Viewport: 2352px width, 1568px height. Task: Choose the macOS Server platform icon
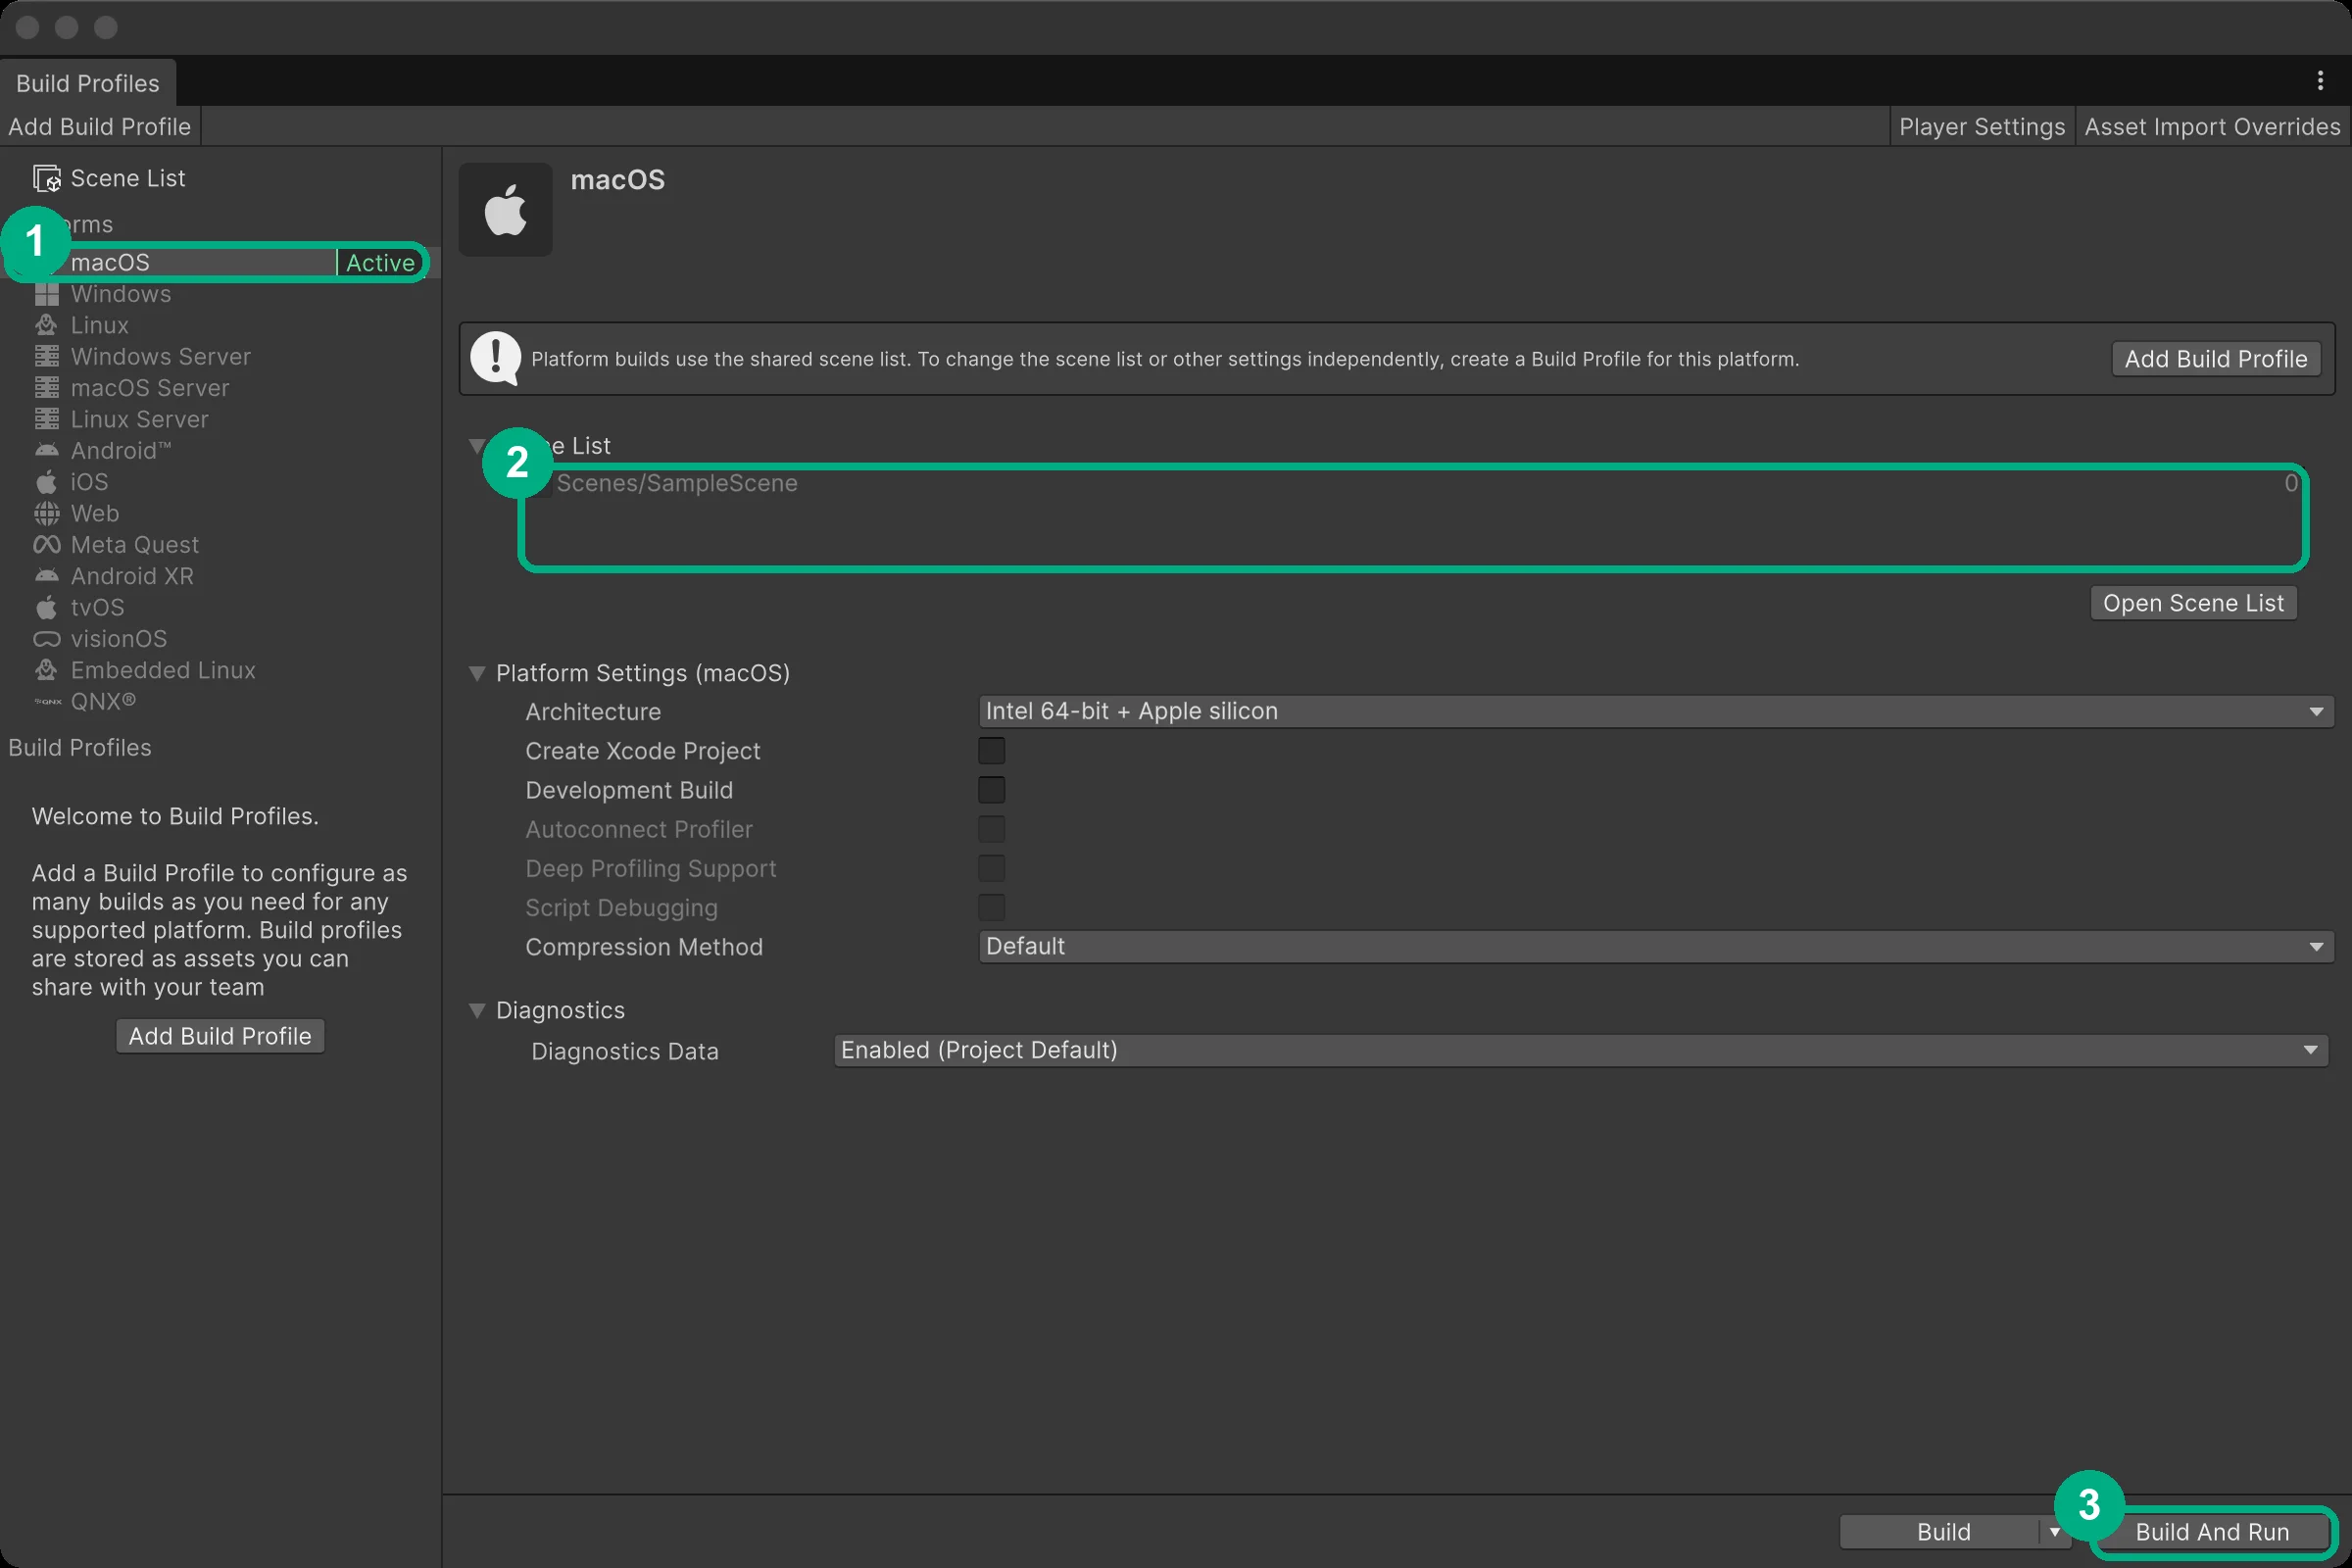click(x=47, y=388)
